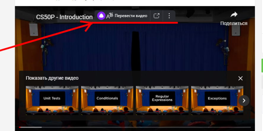Click the 'Поделиться' share label
The width and height of the screenshot is (263, 131).
point(234,23)
